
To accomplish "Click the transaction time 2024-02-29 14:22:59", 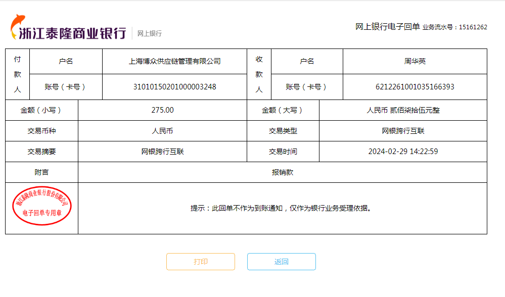I will click(x=403, y=152).
